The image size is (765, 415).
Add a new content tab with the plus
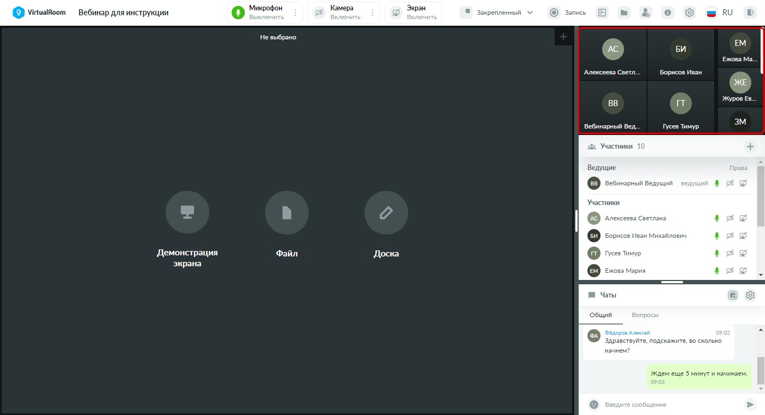pyautogui.click(x=563, y=37)
